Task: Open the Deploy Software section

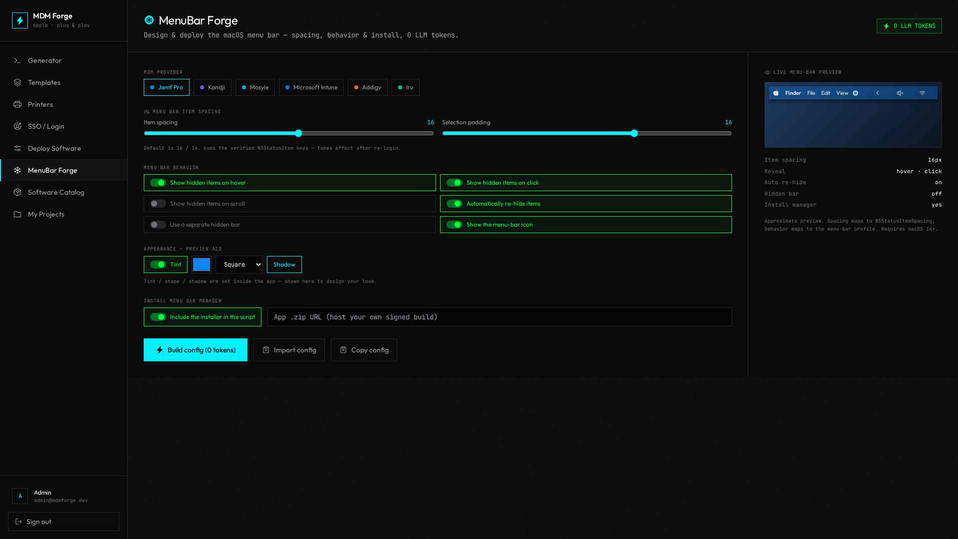Action: pos(64,148)
